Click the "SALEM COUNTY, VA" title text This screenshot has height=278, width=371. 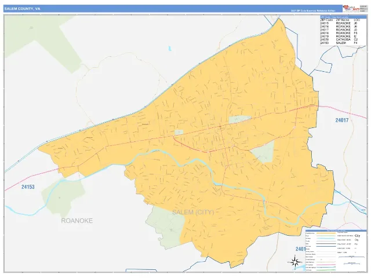22,9
